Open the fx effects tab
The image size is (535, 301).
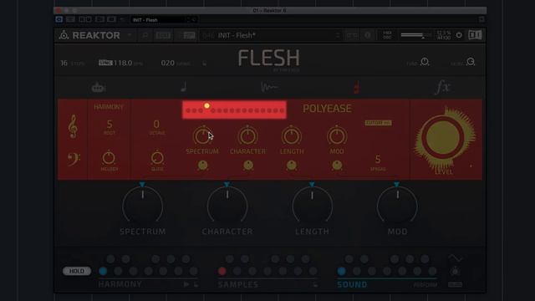(x=443, y=87)
